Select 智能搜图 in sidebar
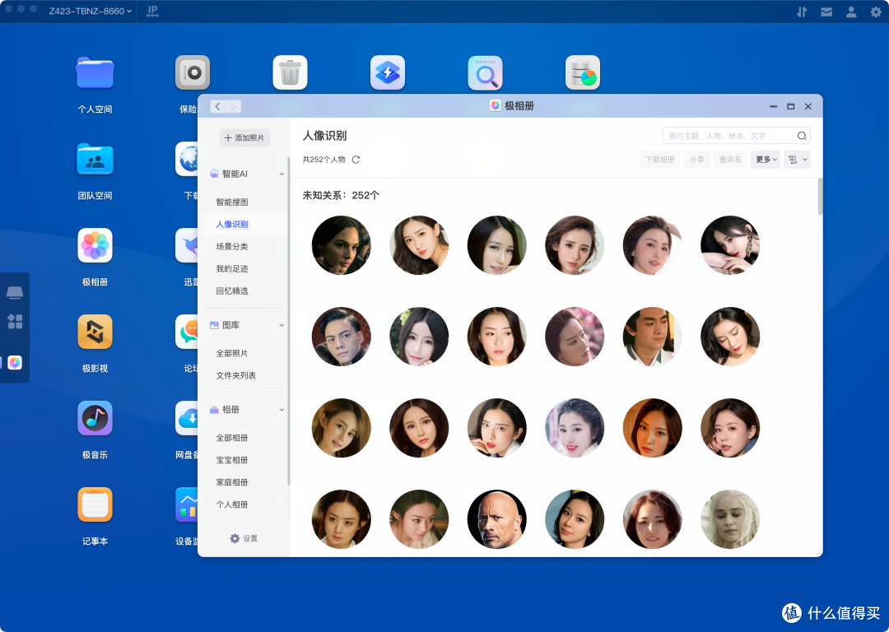Screen dimensions: 889x632 232,202
